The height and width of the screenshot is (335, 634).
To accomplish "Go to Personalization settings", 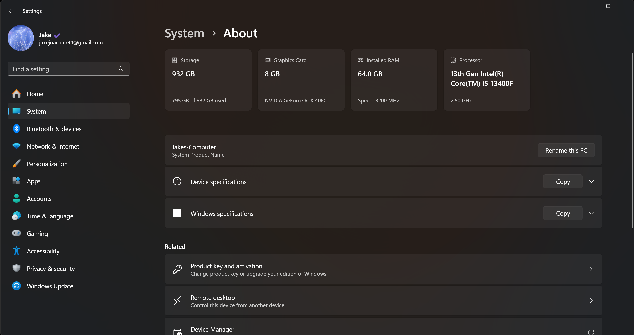I will pyautogui.click(x=47, y=164).
